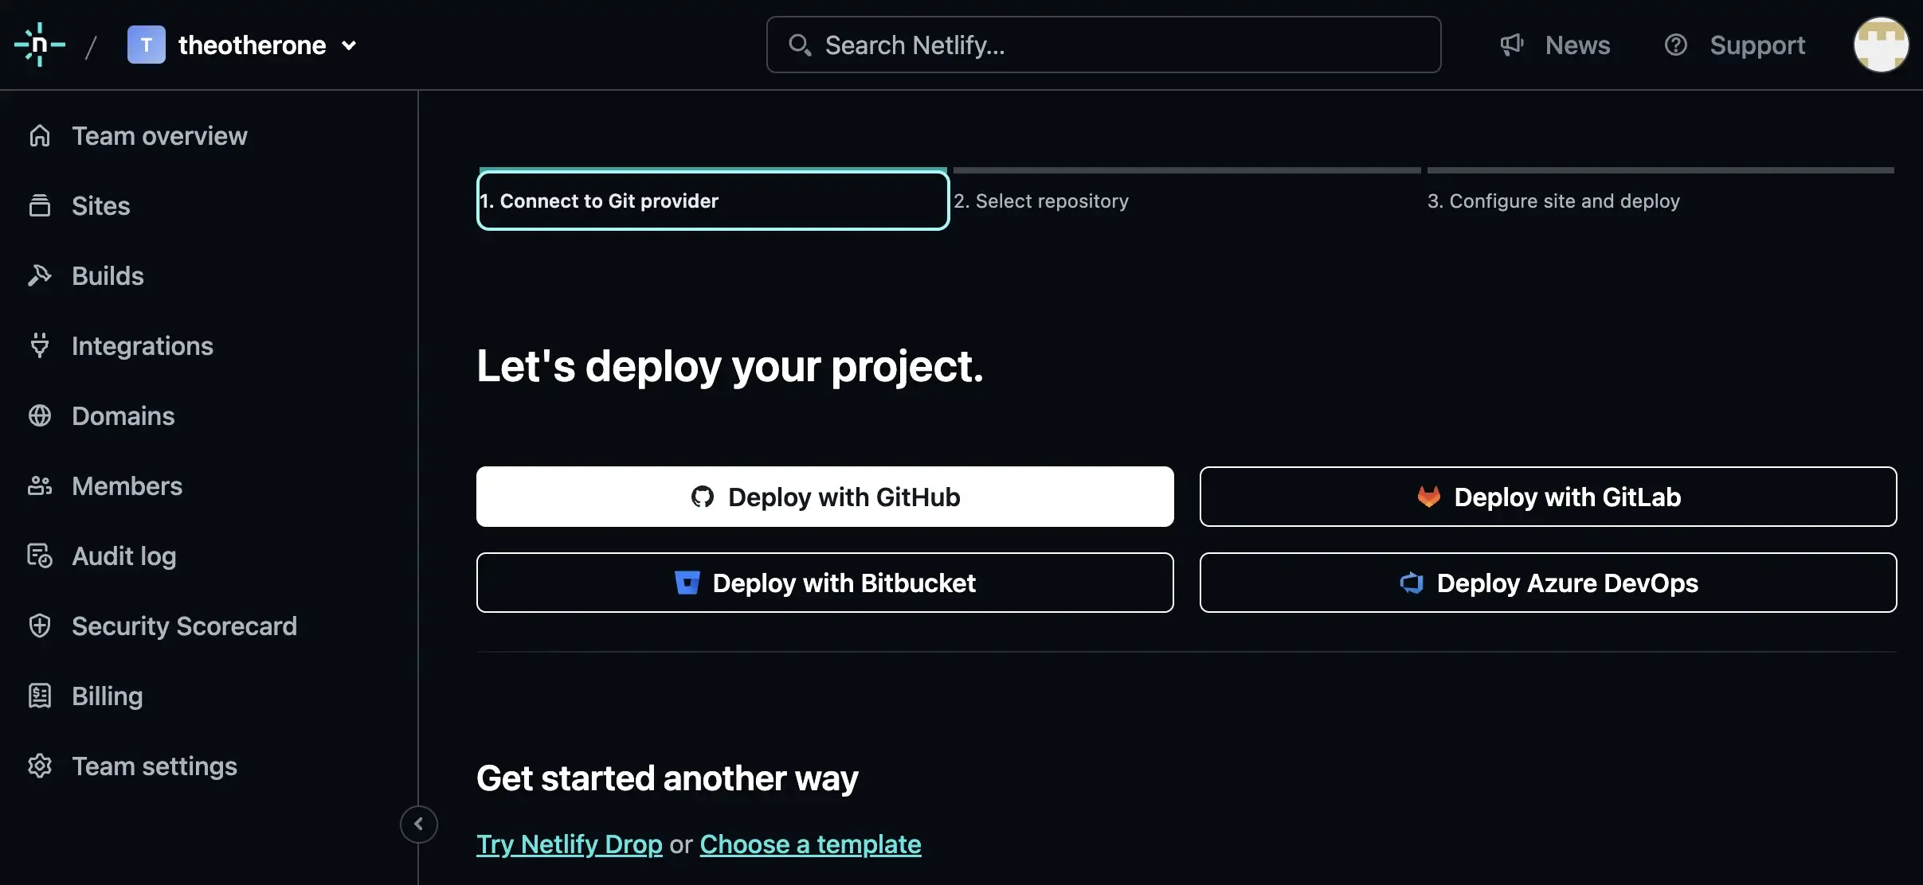Open the News megaphone icon

[x=1511, y=45]
